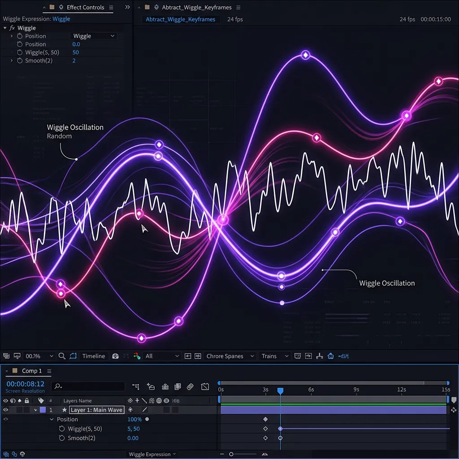
Task: Open the Effect Controls panel menu
Action: coord(111,7)
